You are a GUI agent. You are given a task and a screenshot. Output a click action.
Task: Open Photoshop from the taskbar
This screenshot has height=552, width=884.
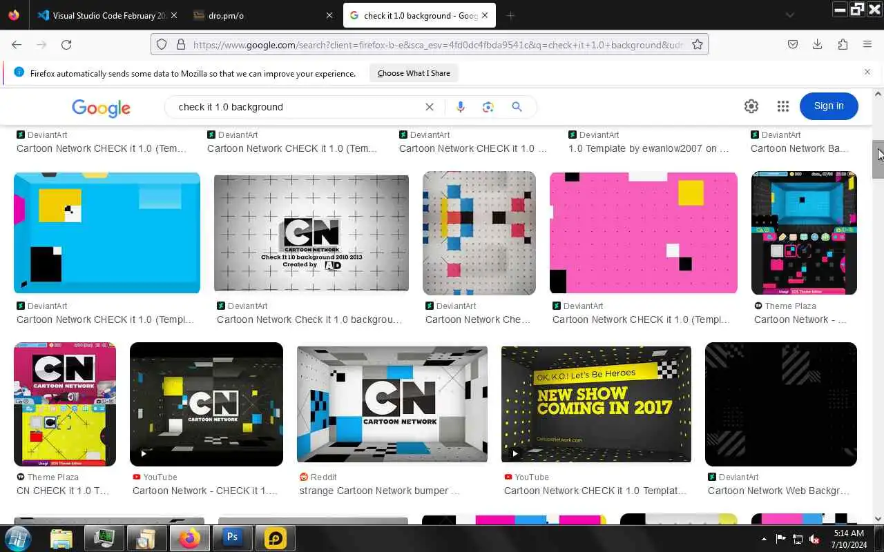(x=232, y=538)
